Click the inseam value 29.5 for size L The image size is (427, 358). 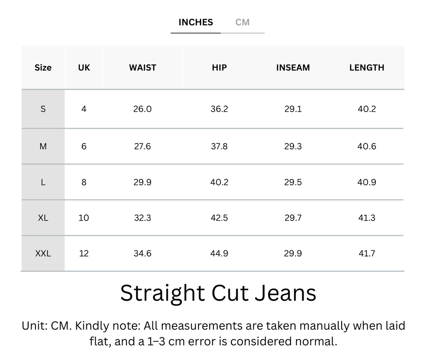293,182
